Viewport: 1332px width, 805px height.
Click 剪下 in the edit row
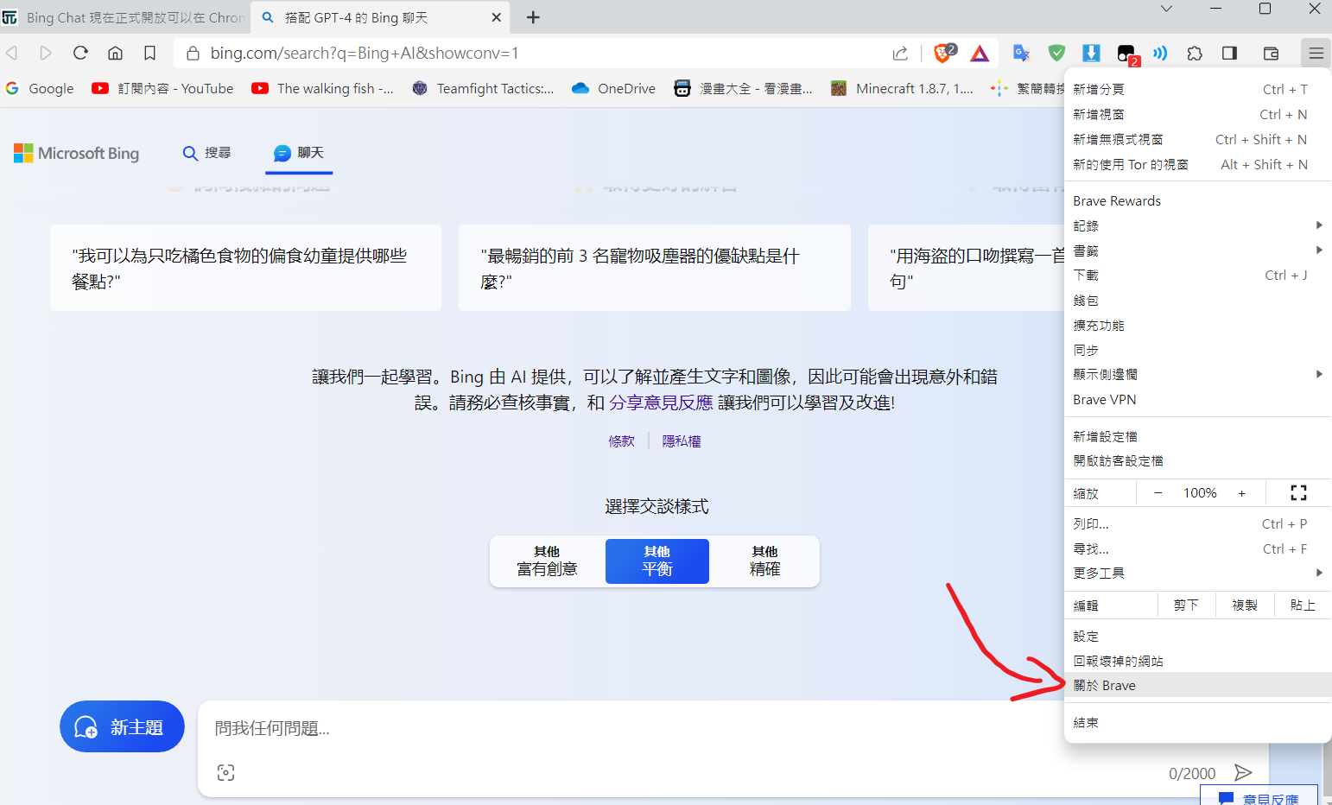(1186, 605)
